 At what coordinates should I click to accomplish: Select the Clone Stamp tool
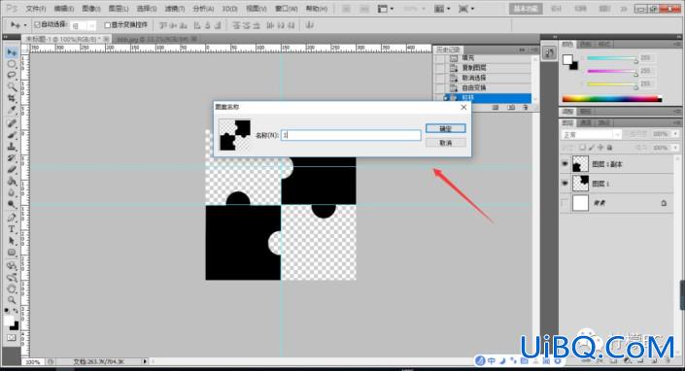click(x=12, y=147)
